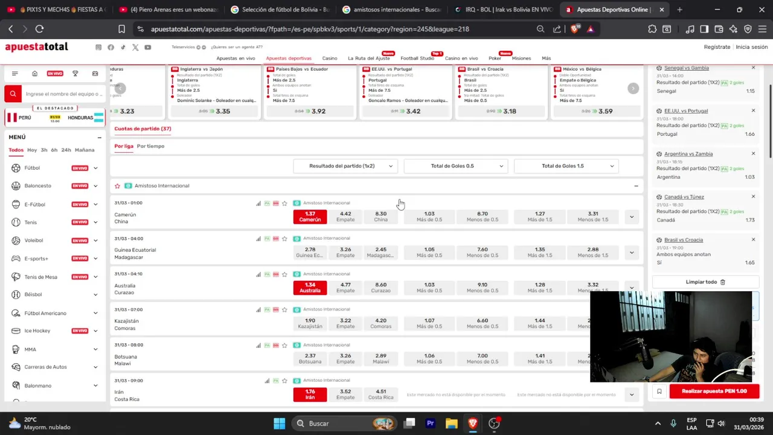Select the Por liga tab
The width and height of the screenshot is (773, 435).
tap(124, 146)
